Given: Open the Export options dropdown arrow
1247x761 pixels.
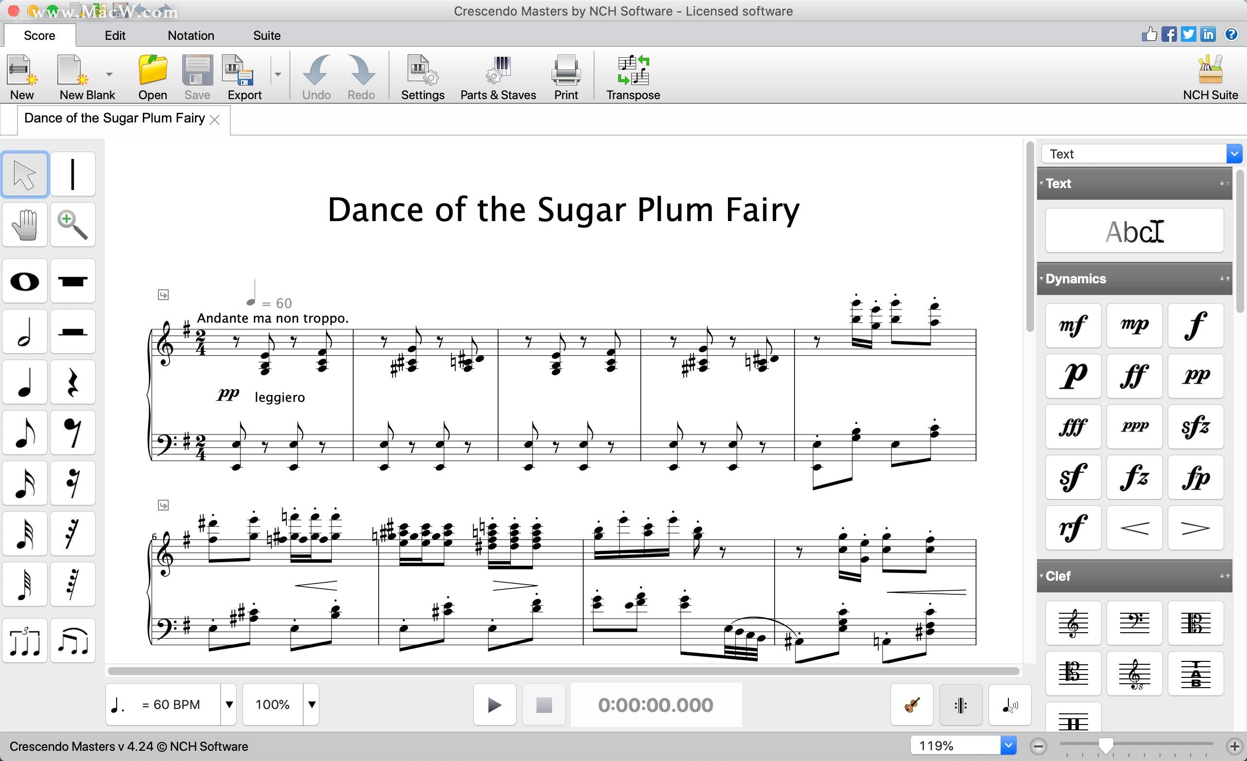Looking at the screenshot, I should [278, 74].
